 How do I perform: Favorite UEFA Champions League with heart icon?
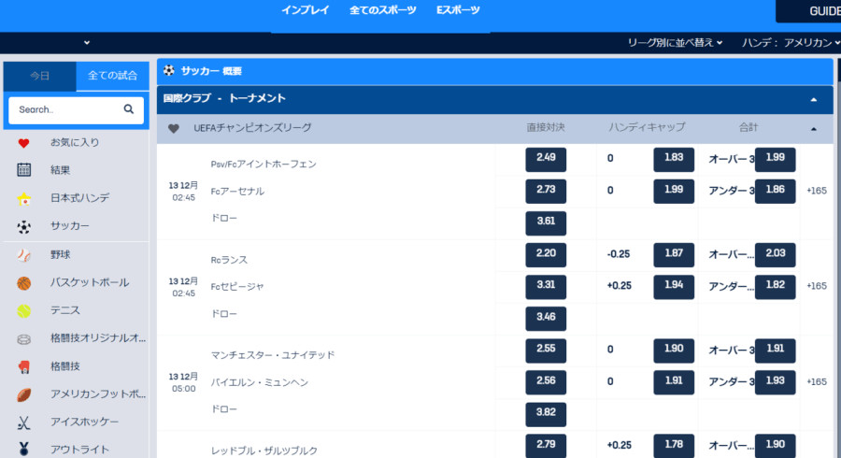point(173,129)
